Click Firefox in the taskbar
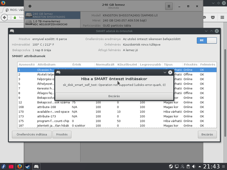 19,167
